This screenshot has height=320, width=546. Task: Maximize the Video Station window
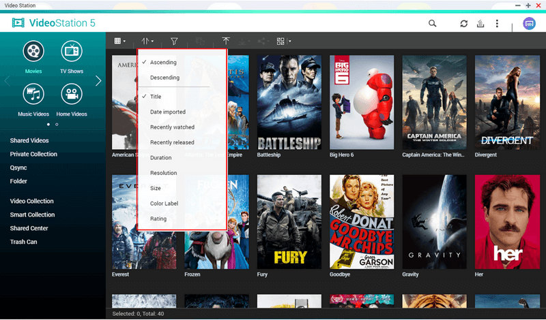(528, 5)
